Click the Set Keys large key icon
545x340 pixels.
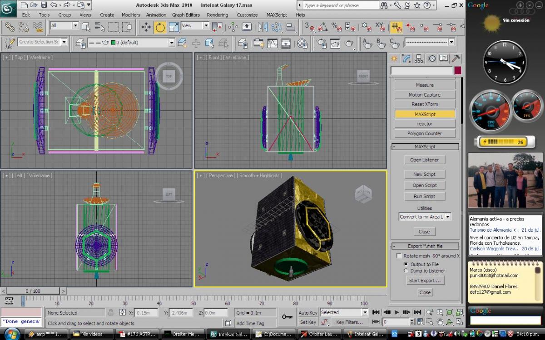(287, 317)
